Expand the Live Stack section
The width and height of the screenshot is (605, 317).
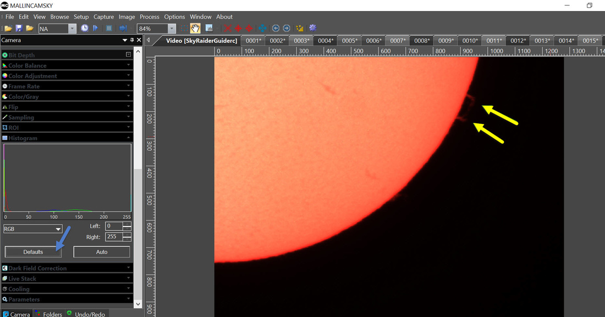click(67, 279)
